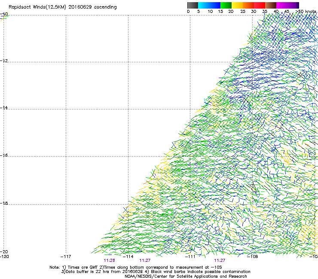318x279 pixels.
Task: Click the "Rapidsact Winds(12.5KM) 20160629 ascending" title
Action: pos(63,7)
